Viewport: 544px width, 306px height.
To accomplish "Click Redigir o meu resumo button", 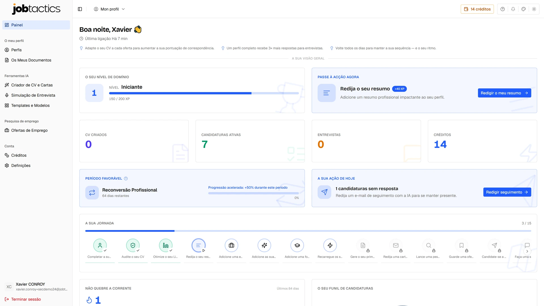I will pos(504,93).
